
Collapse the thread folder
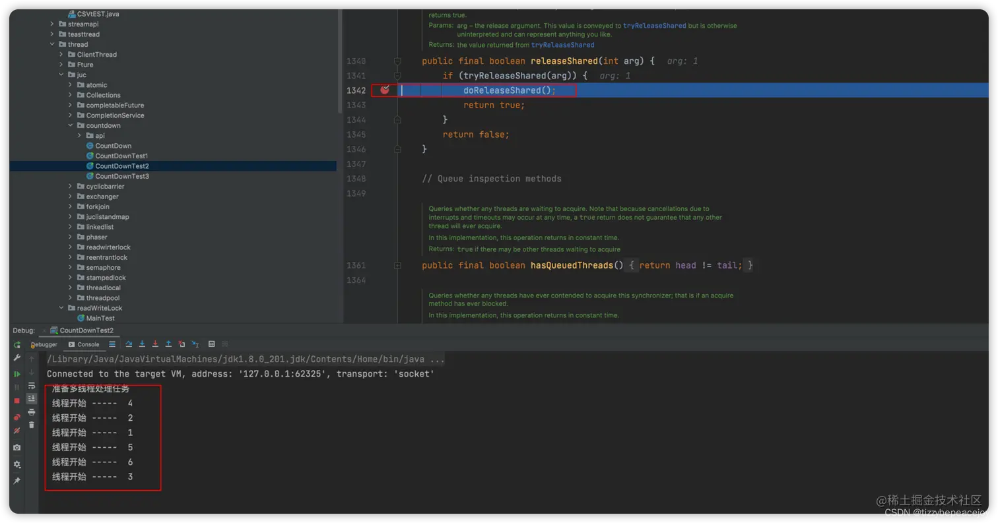(x=52, y=44)
